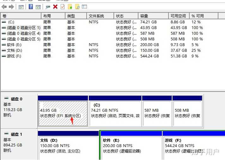
Task: Click the 12 % available cell
Action: [x=196, y=22]
